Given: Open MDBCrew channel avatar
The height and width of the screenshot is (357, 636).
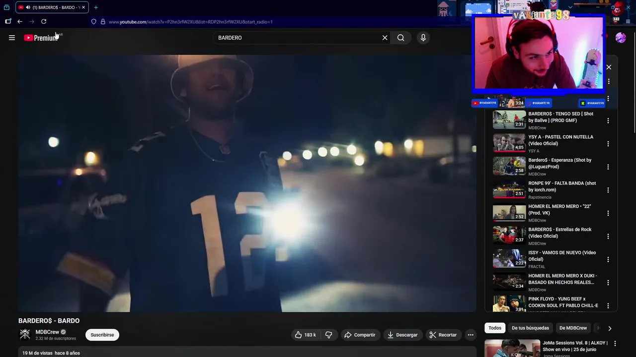Looking at the screenshot, I should [25, 335].
